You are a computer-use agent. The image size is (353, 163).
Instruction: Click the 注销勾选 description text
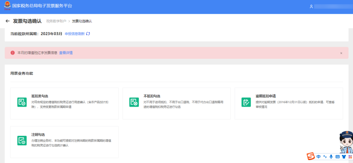(x=71, y=143)
